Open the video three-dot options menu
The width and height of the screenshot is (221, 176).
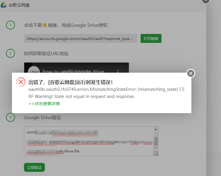pyautogui.click(x=118, y=71)
